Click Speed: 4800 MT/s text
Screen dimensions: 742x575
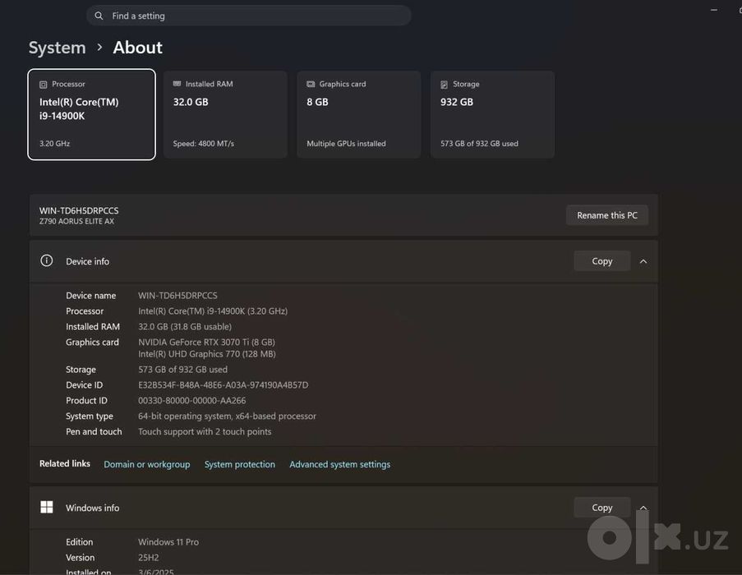point(204,143)
